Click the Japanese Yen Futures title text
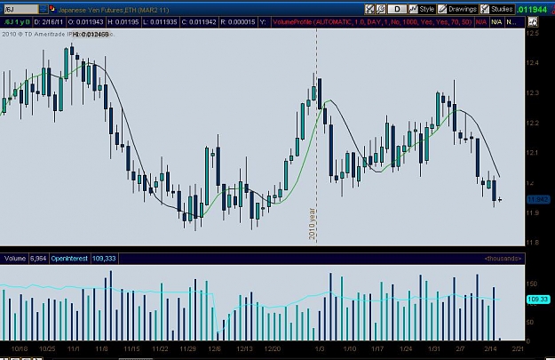Image resolution: width=555 pixels, height=360 pixels. (114, 10)
